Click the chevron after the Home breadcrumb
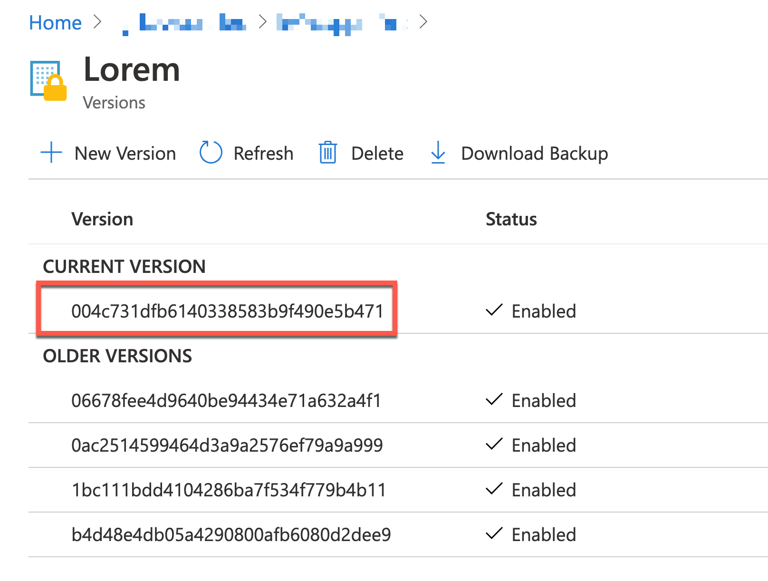768x581 pixels. pyautogui.click(x=97, y=22)
